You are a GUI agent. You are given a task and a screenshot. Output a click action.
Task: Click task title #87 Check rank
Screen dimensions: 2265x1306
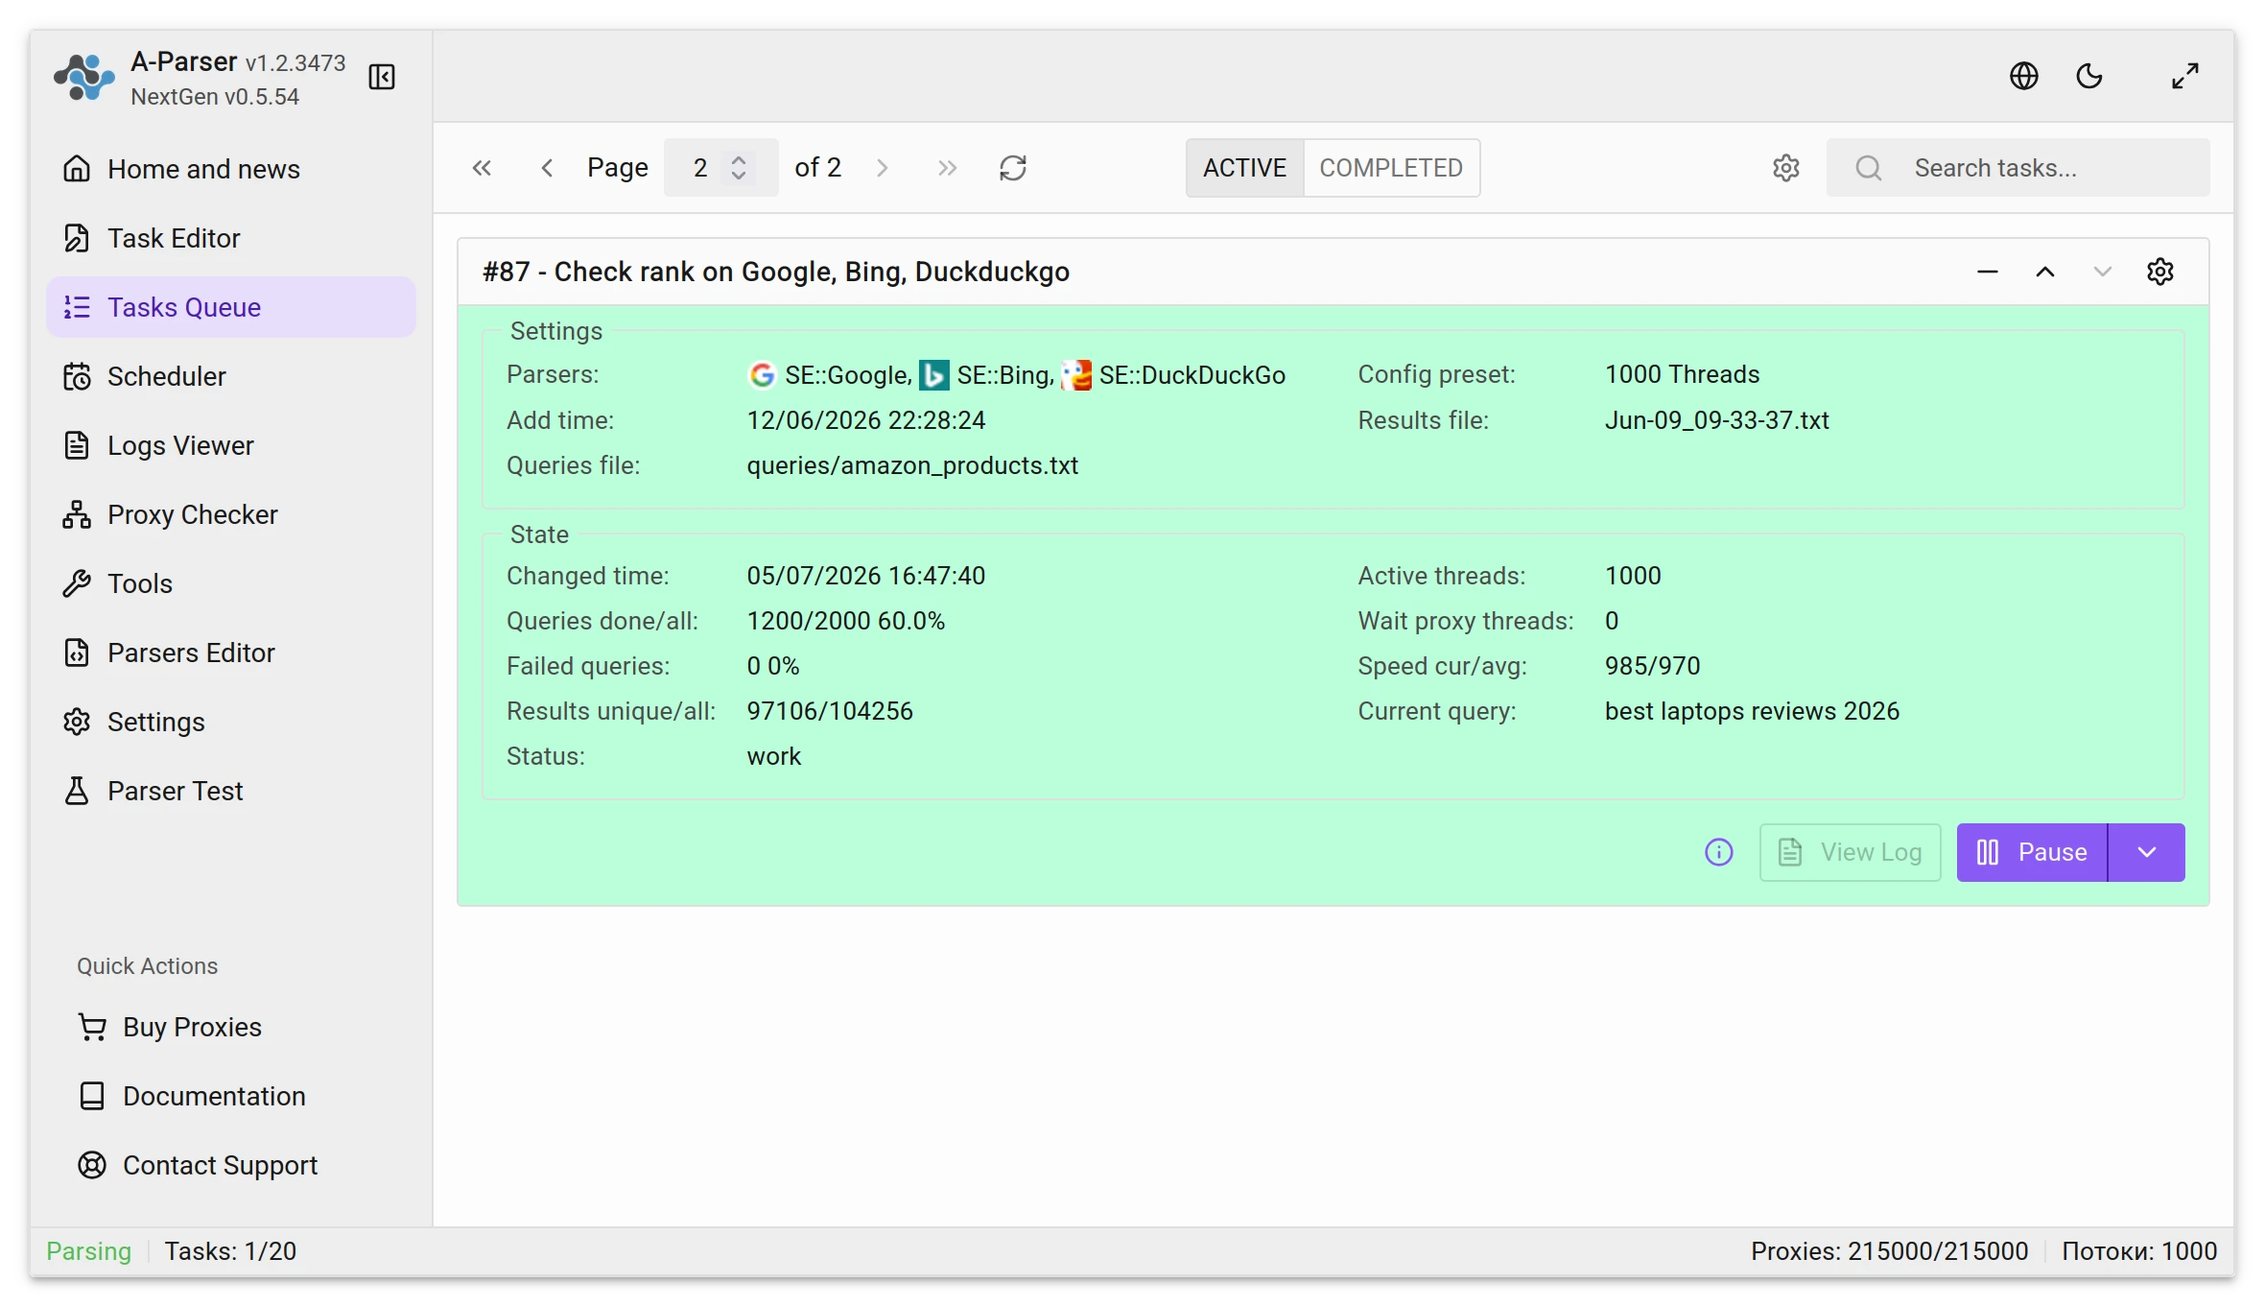tap(775, 272)
